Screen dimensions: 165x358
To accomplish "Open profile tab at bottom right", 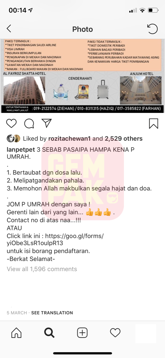I will (146, 333).
